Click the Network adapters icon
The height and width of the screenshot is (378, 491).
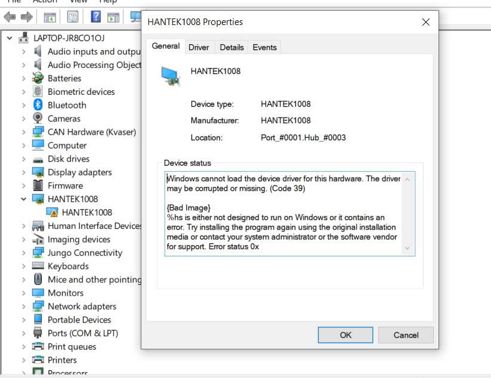click(38, 306)
